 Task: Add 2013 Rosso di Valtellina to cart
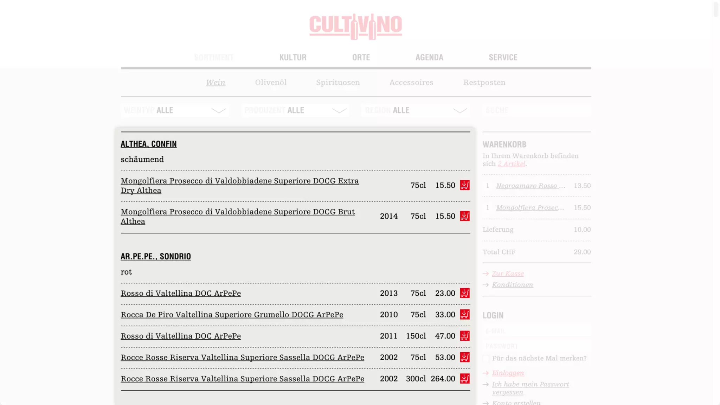click(x=465, y=293)
